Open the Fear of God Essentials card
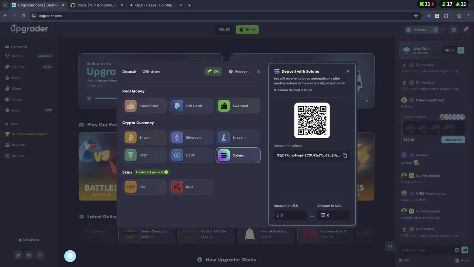Viewport: 474px width, 267px height. [x=266, y=234]
